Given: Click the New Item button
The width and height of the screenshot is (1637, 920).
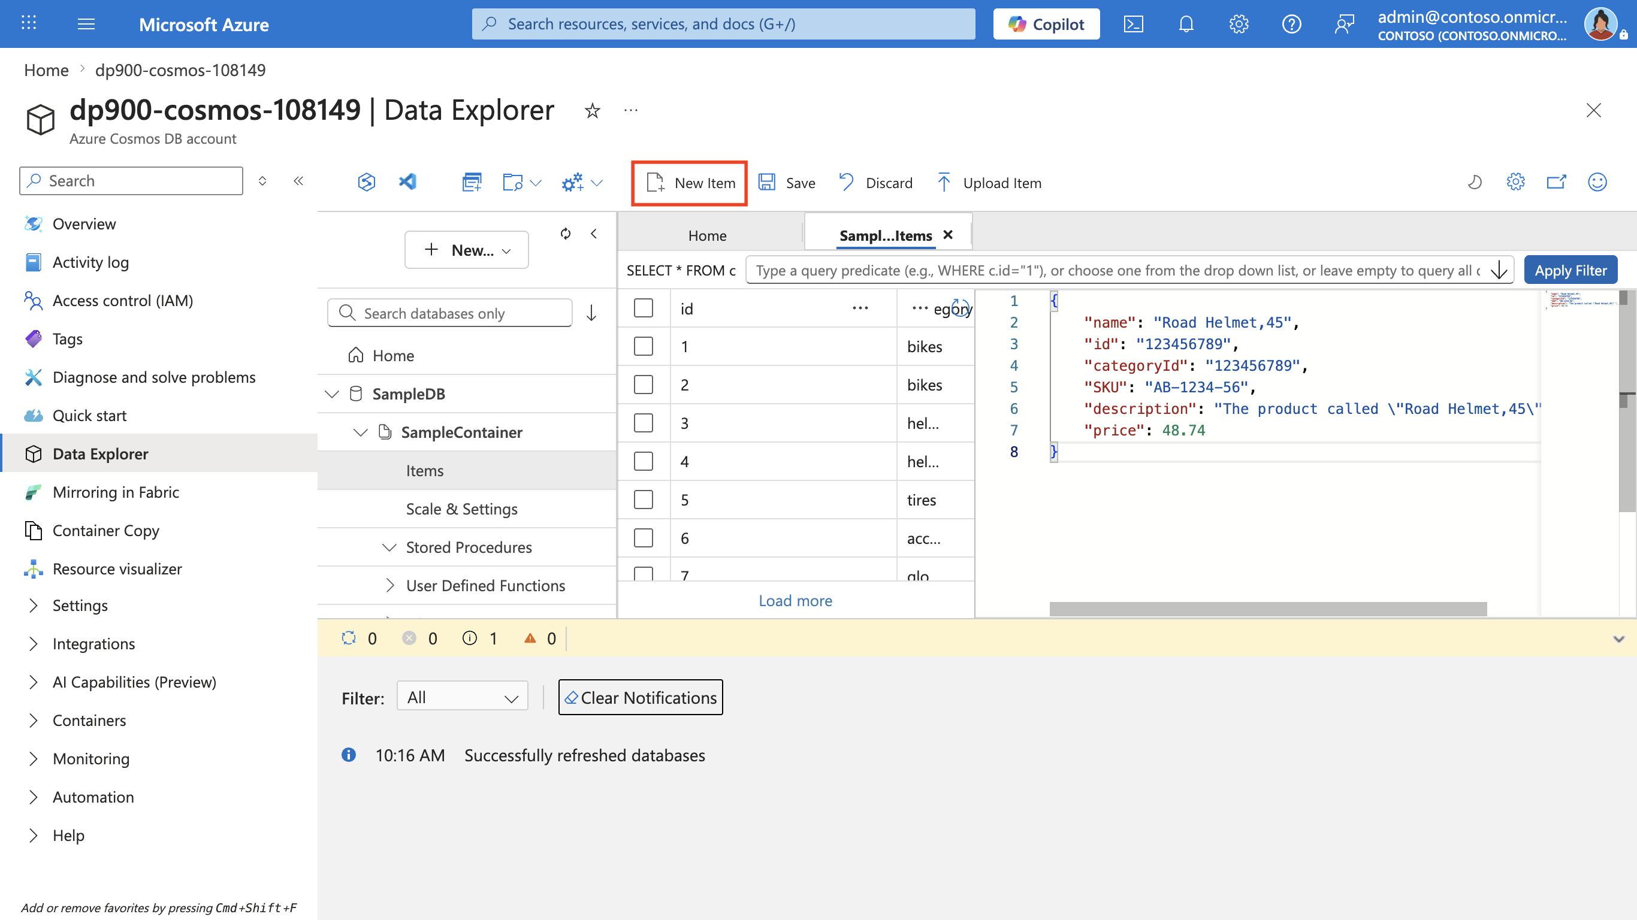Looking at the screenshot, I should (x=690, y=183).
